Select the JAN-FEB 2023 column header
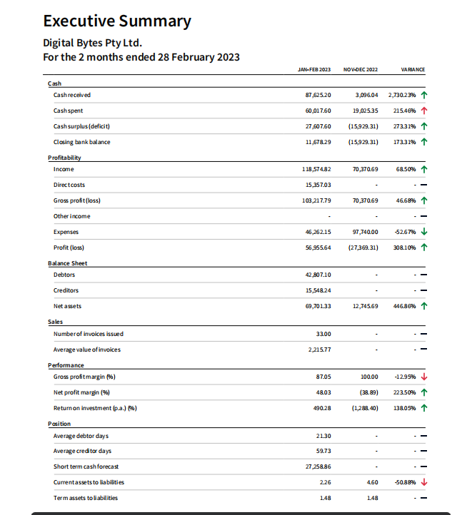Screen dimensions: 462x515 313,70
